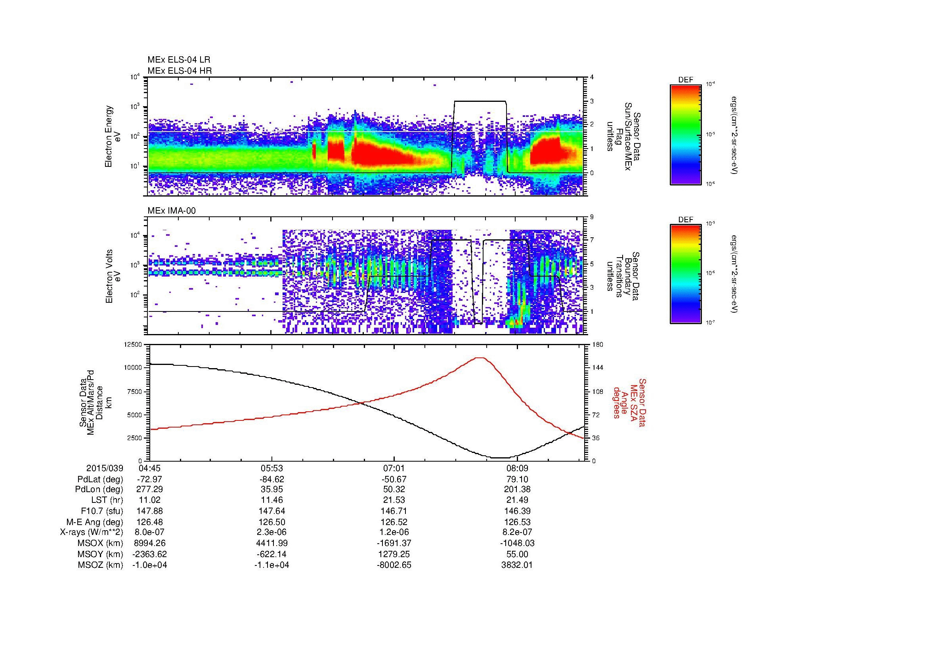Viewport: 927px width, 655px height.
Task: Click the F10.7 value '146.39'
Action: click(x=517, y=511)
